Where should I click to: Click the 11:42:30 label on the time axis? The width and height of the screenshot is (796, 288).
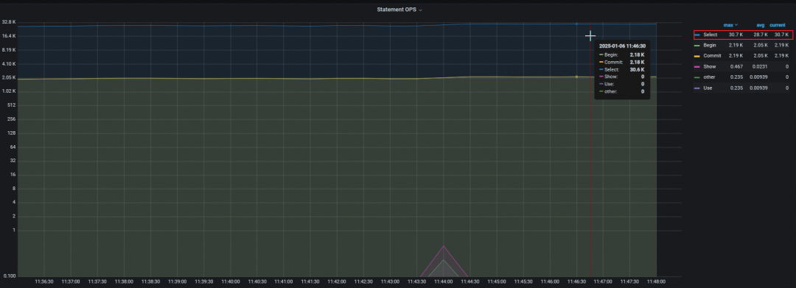pos(363,281)
